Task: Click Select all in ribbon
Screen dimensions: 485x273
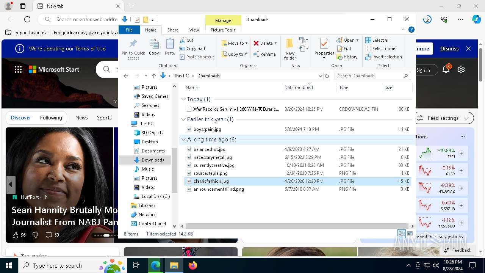Action: tap(377, 40)
